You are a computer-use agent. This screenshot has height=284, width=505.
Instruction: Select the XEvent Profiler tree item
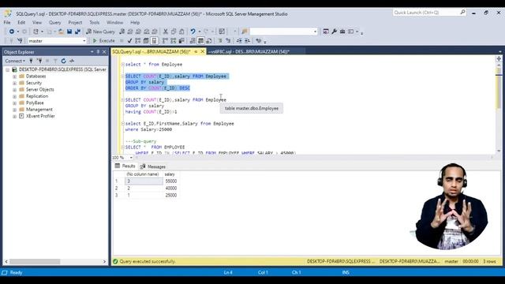point(40,116)
